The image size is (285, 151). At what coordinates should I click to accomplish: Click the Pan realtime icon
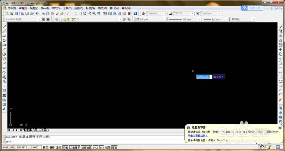pyautogui.click(x=84, y=13)
